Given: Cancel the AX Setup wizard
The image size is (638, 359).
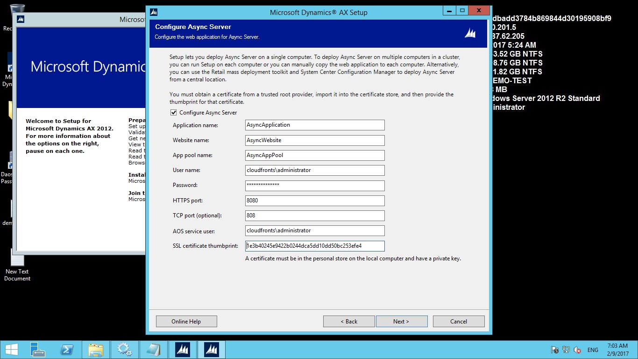Looking at the screenshot, I should pos(459,321).
